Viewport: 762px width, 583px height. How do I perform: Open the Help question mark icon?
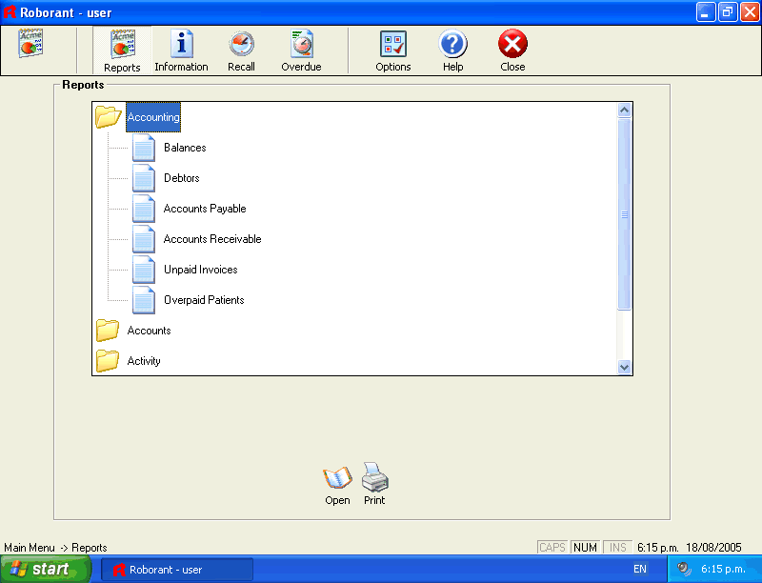[453, 44]
